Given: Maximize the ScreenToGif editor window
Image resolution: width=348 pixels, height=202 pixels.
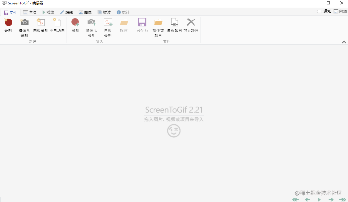Looking at the screenshot, I should click(x=328, y=3).
